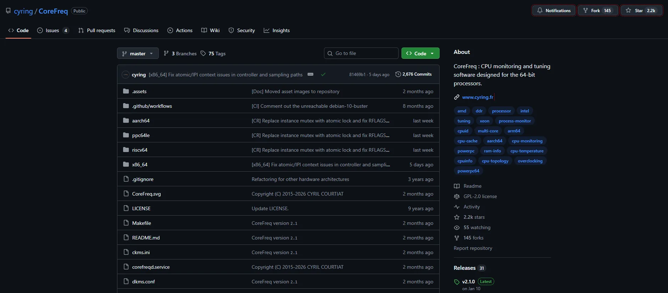Switch to the Issues tab

coord(52,30)
